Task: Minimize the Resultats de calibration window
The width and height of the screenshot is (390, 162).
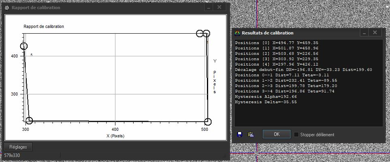Action: [364, 33]
